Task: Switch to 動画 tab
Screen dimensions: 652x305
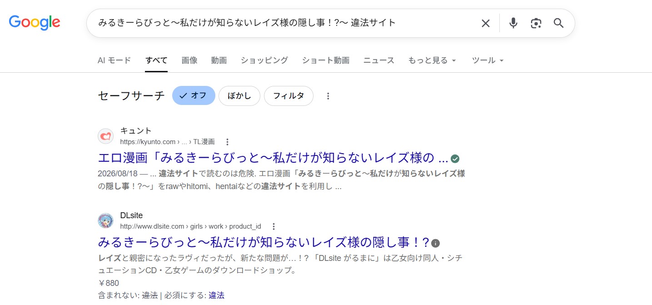Action: coord(219,60)
